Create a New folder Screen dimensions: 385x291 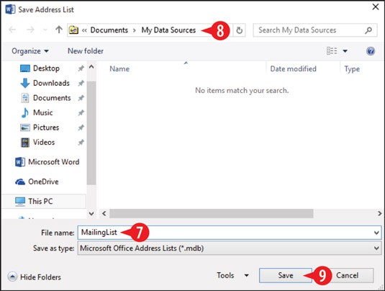[86, 51]
